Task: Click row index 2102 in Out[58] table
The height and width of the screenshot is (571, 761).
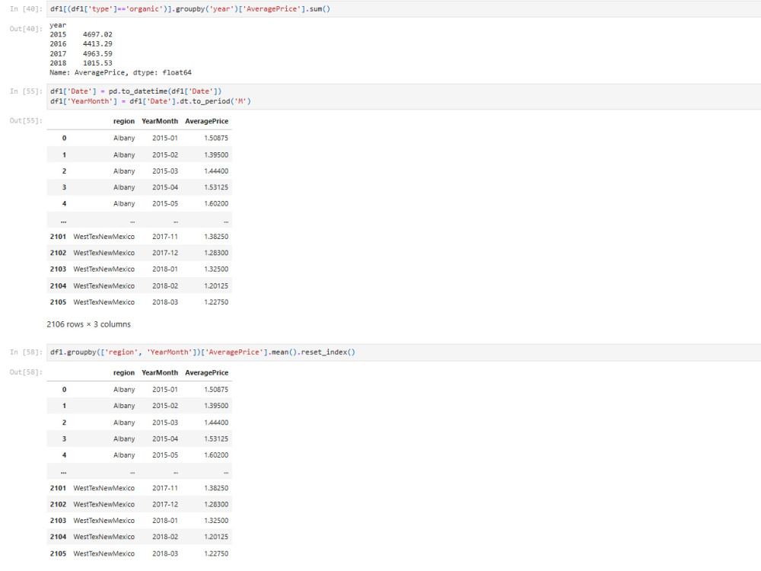Action: [x=58, y=505]
